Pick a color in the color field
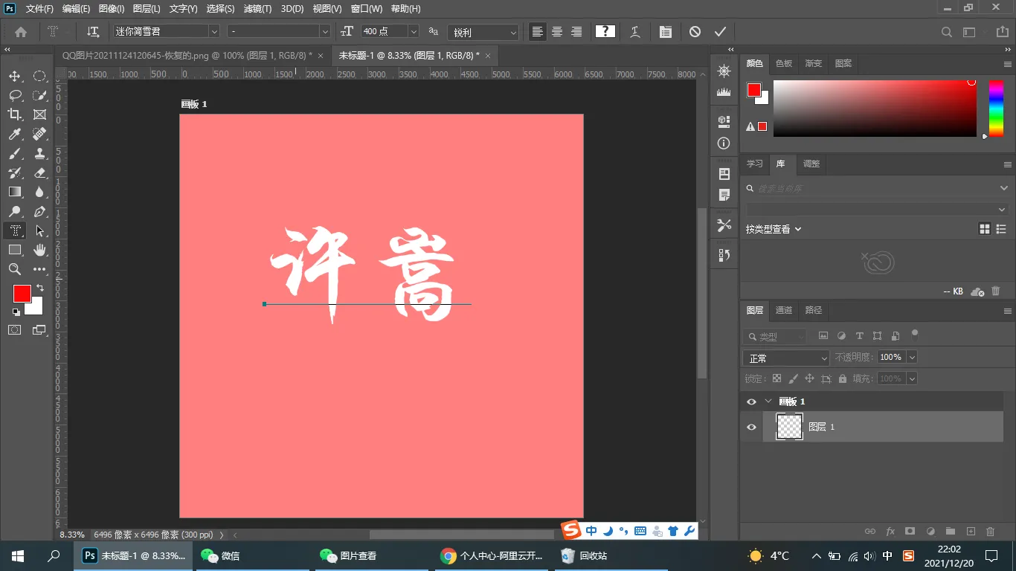This screenshot has width=1016, height=571. click(875, 109)
